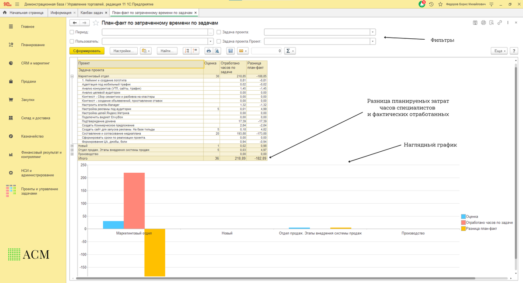Open CRM и маркетинг section

(x=35, y=63)
